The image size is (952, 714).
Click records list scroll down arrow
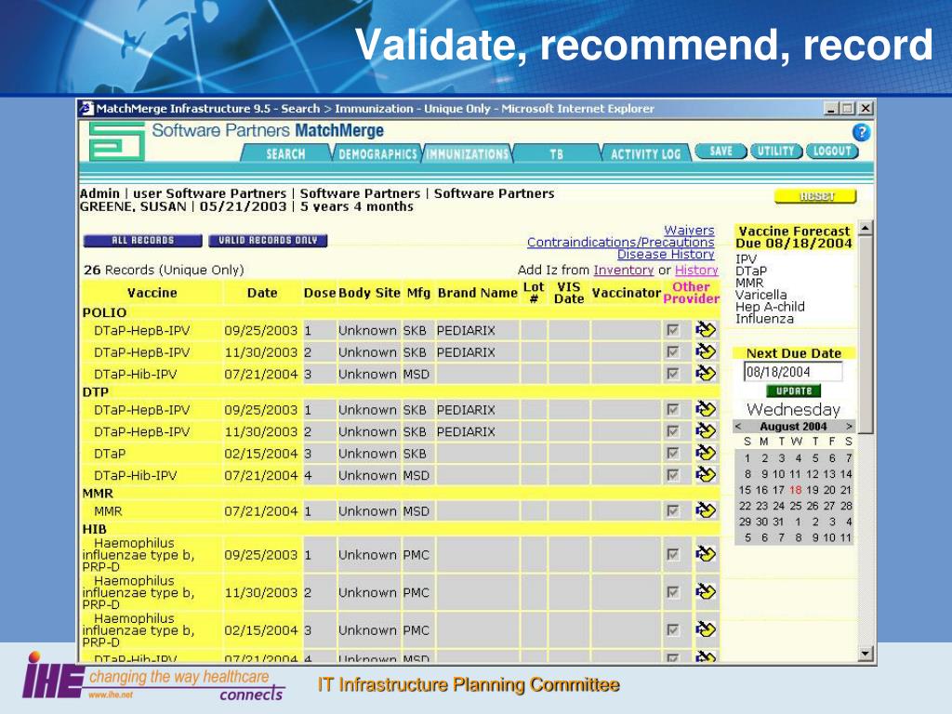click(x=866, y=654)
